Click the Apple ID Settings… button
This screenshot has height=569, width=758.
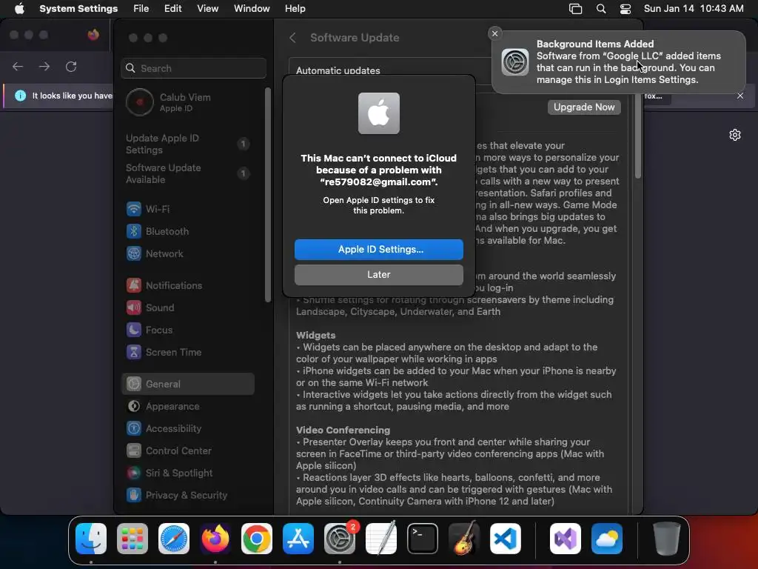[x=379, y=250]
